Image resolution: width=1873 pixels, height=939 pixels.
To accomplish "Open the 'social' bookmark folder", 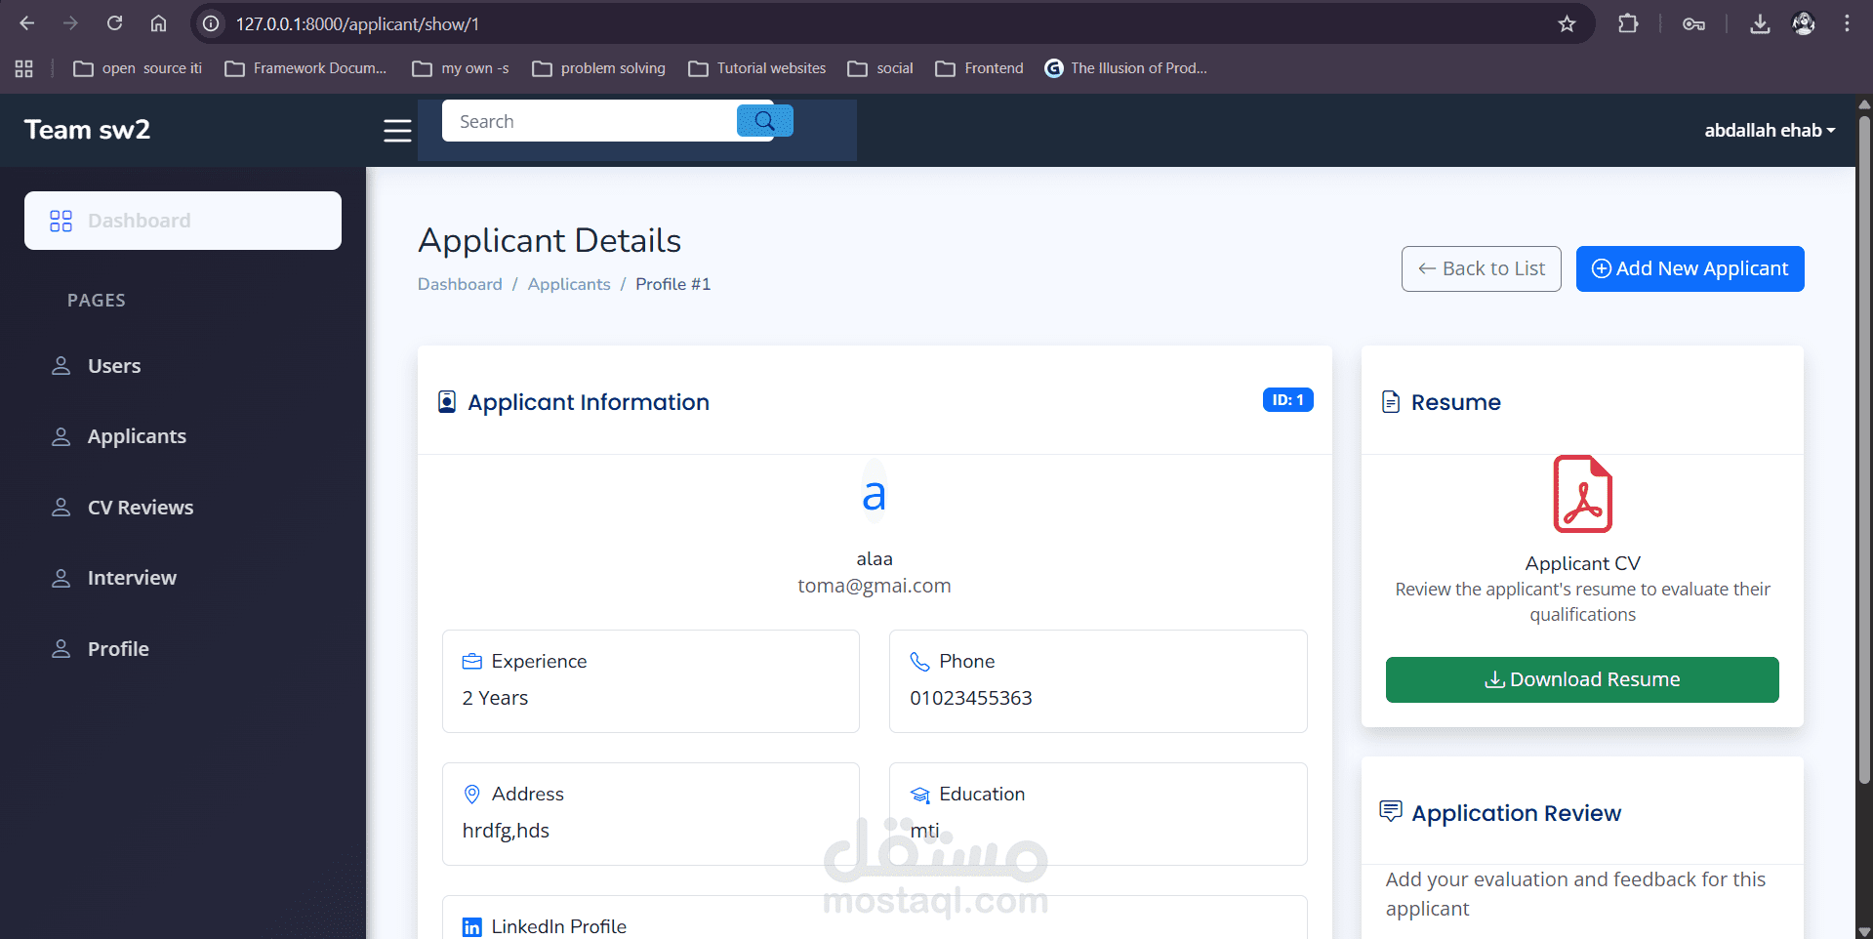I will [880, 68].
